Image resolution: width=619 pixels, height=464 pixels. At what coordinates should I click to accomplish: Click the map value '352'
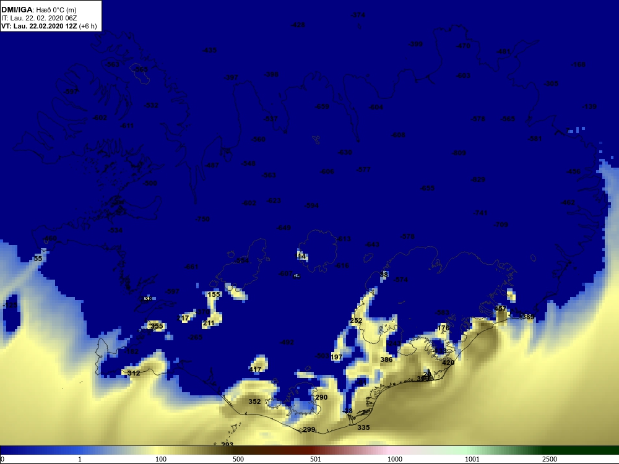(x=254, y=402)
